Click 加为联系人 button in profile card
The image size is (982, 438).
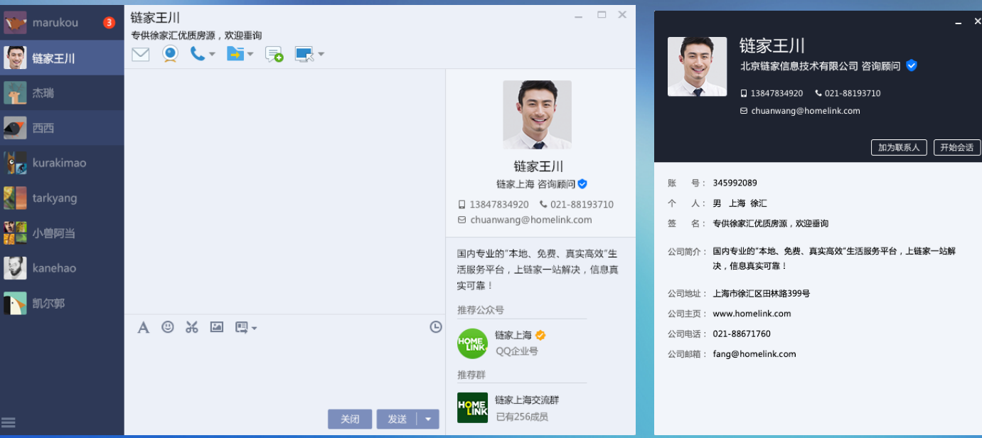point(899,147)
